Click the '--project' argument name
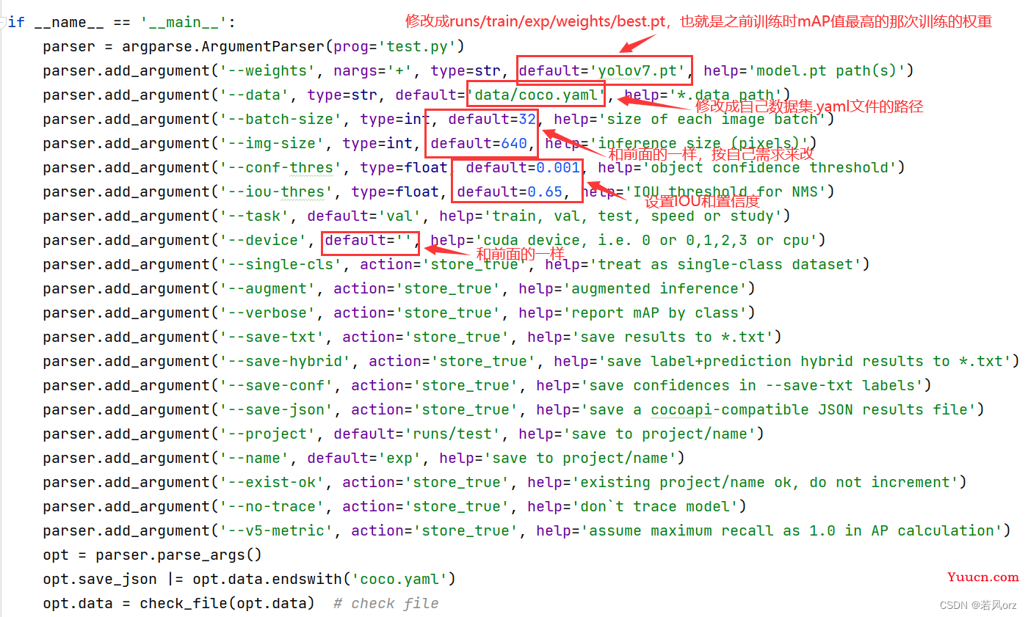The height and width of the screenshot is (617, 1028). click(x=267, y=434)
